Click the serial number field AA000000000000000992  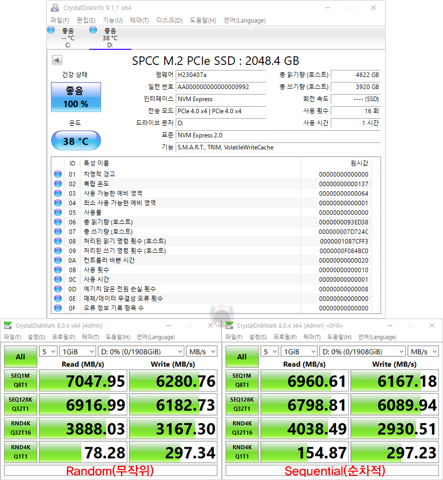click(221, 87)
